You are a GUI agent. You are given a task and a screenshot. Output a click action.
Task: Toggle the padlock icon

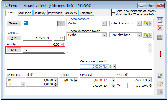pyautogui.click(x=160, y=84)
